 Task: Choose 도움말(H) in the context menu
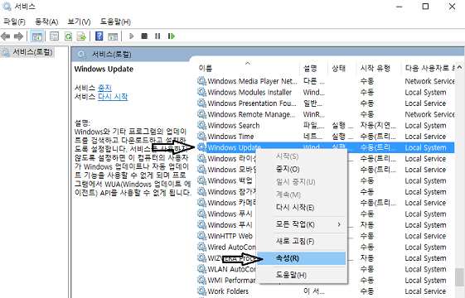291,275
